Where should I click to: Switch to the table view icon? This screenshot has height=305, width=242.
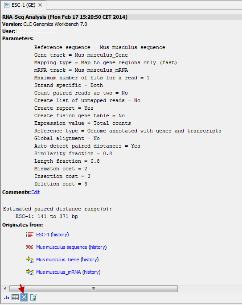pyautogui.click(x=15, y=297)
